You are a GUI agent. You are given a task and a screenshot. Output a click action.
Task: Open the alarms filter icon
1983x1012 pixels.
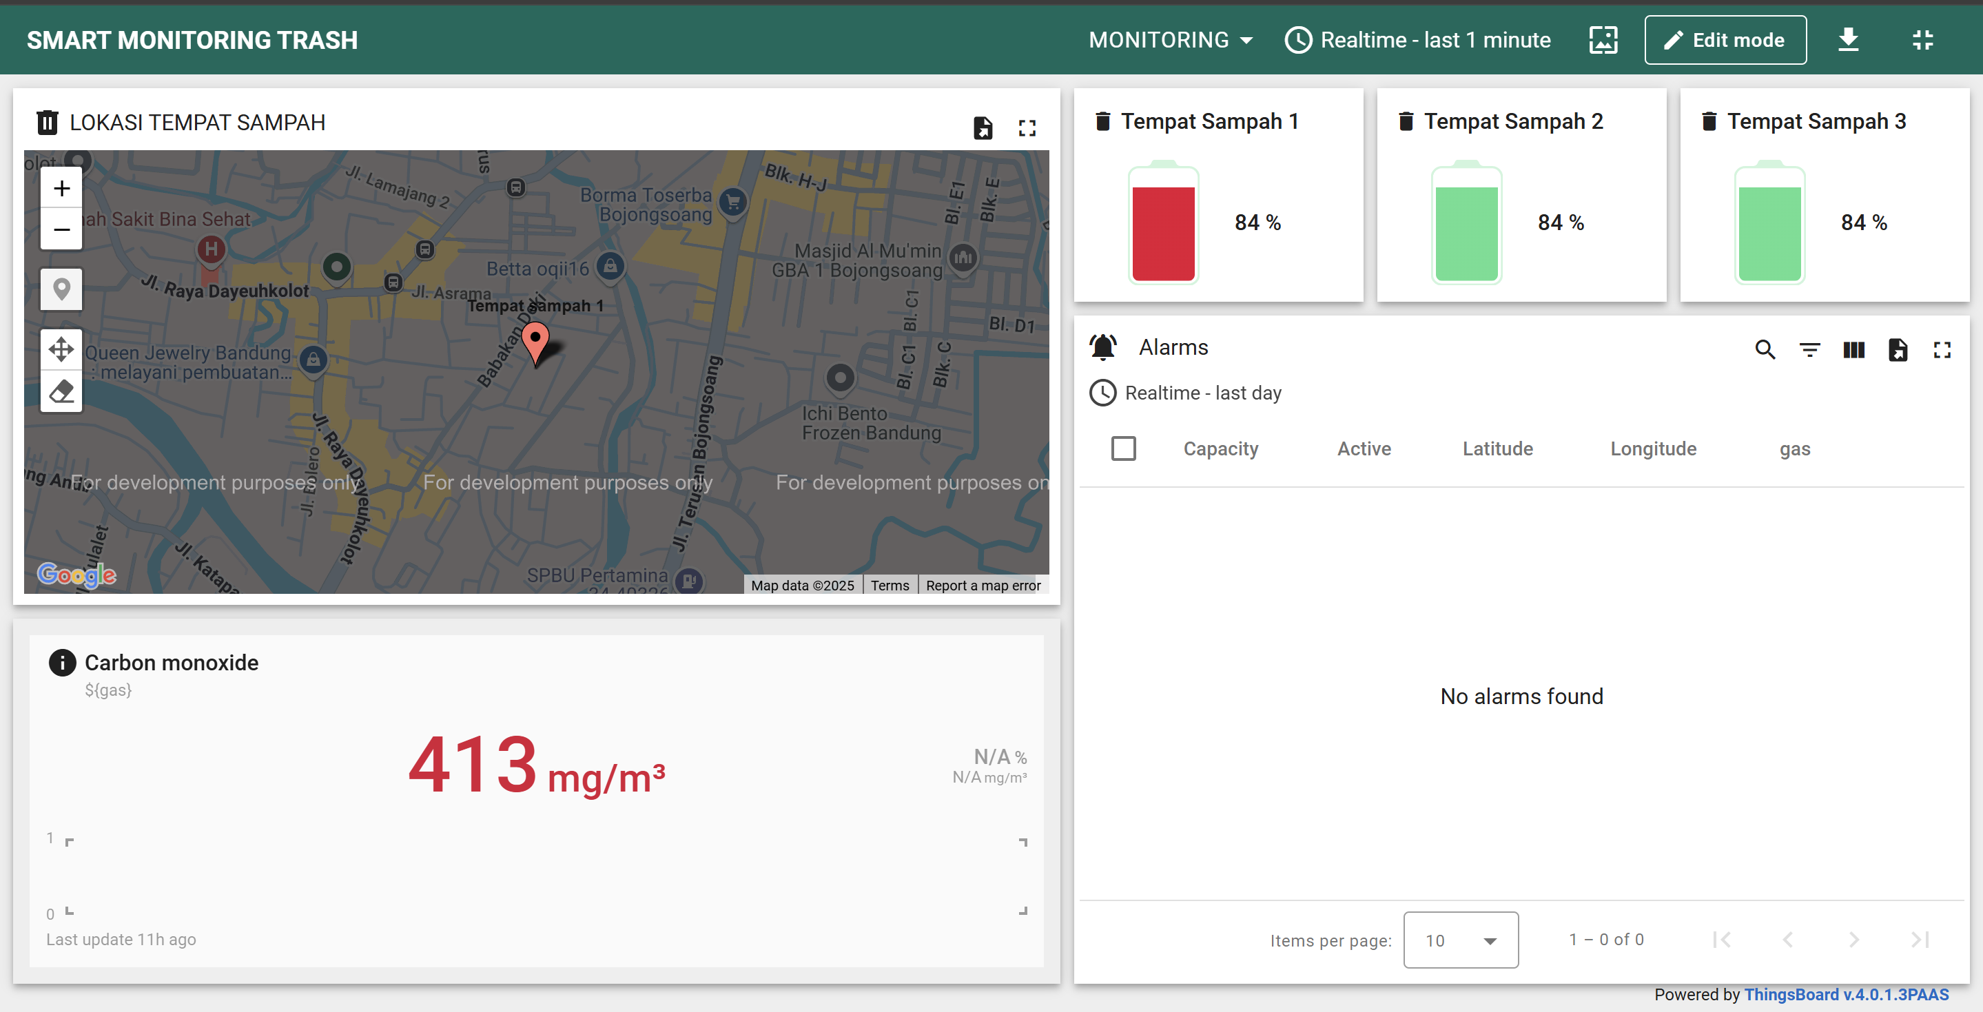point(1809,349)
